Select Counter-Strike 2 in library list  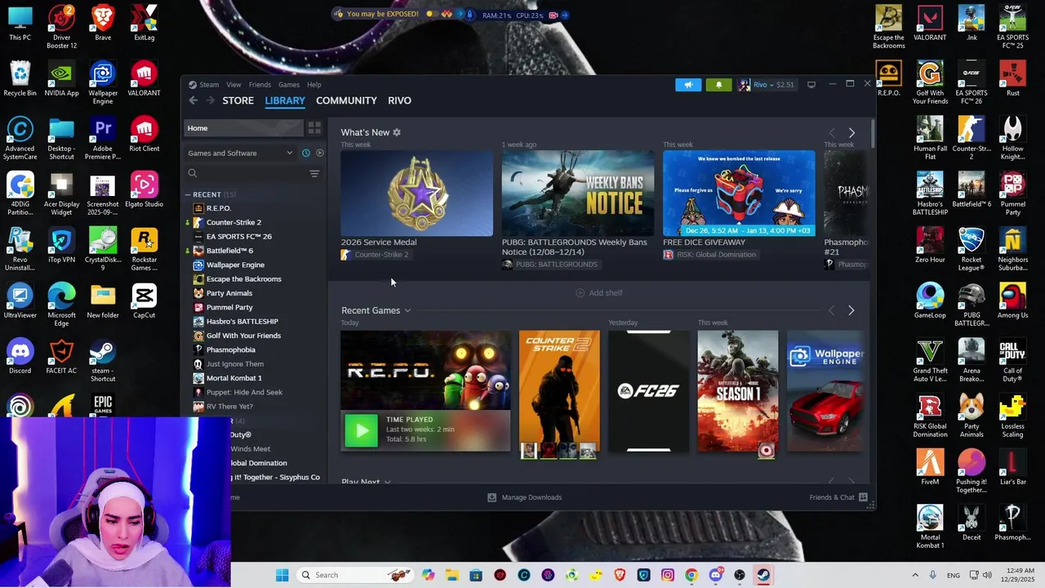(233, 222)
